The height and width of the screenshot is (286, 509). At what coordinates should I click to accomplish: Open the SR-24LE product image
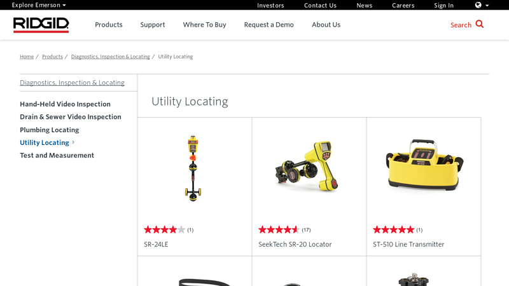[x=193, y=168]
